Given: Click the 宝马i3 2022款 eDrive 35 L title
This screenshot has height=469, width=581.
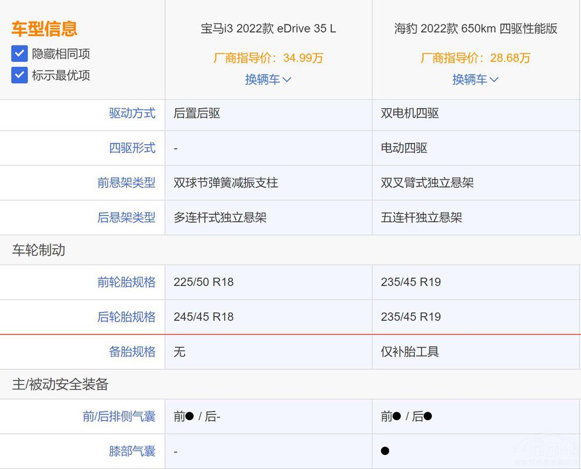Looking at the screenshot, I should coord(268,28).
